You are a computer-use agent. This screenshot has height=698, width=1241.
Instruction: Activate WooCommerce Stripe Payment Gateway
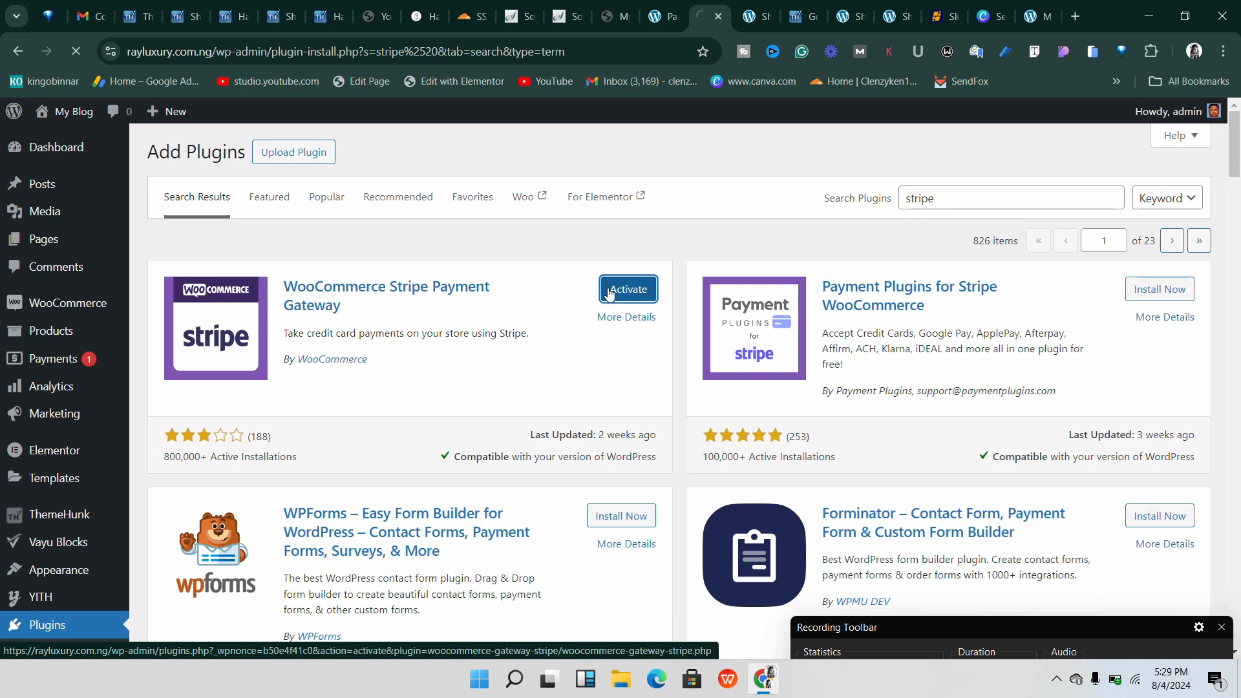tap(628, 289)
